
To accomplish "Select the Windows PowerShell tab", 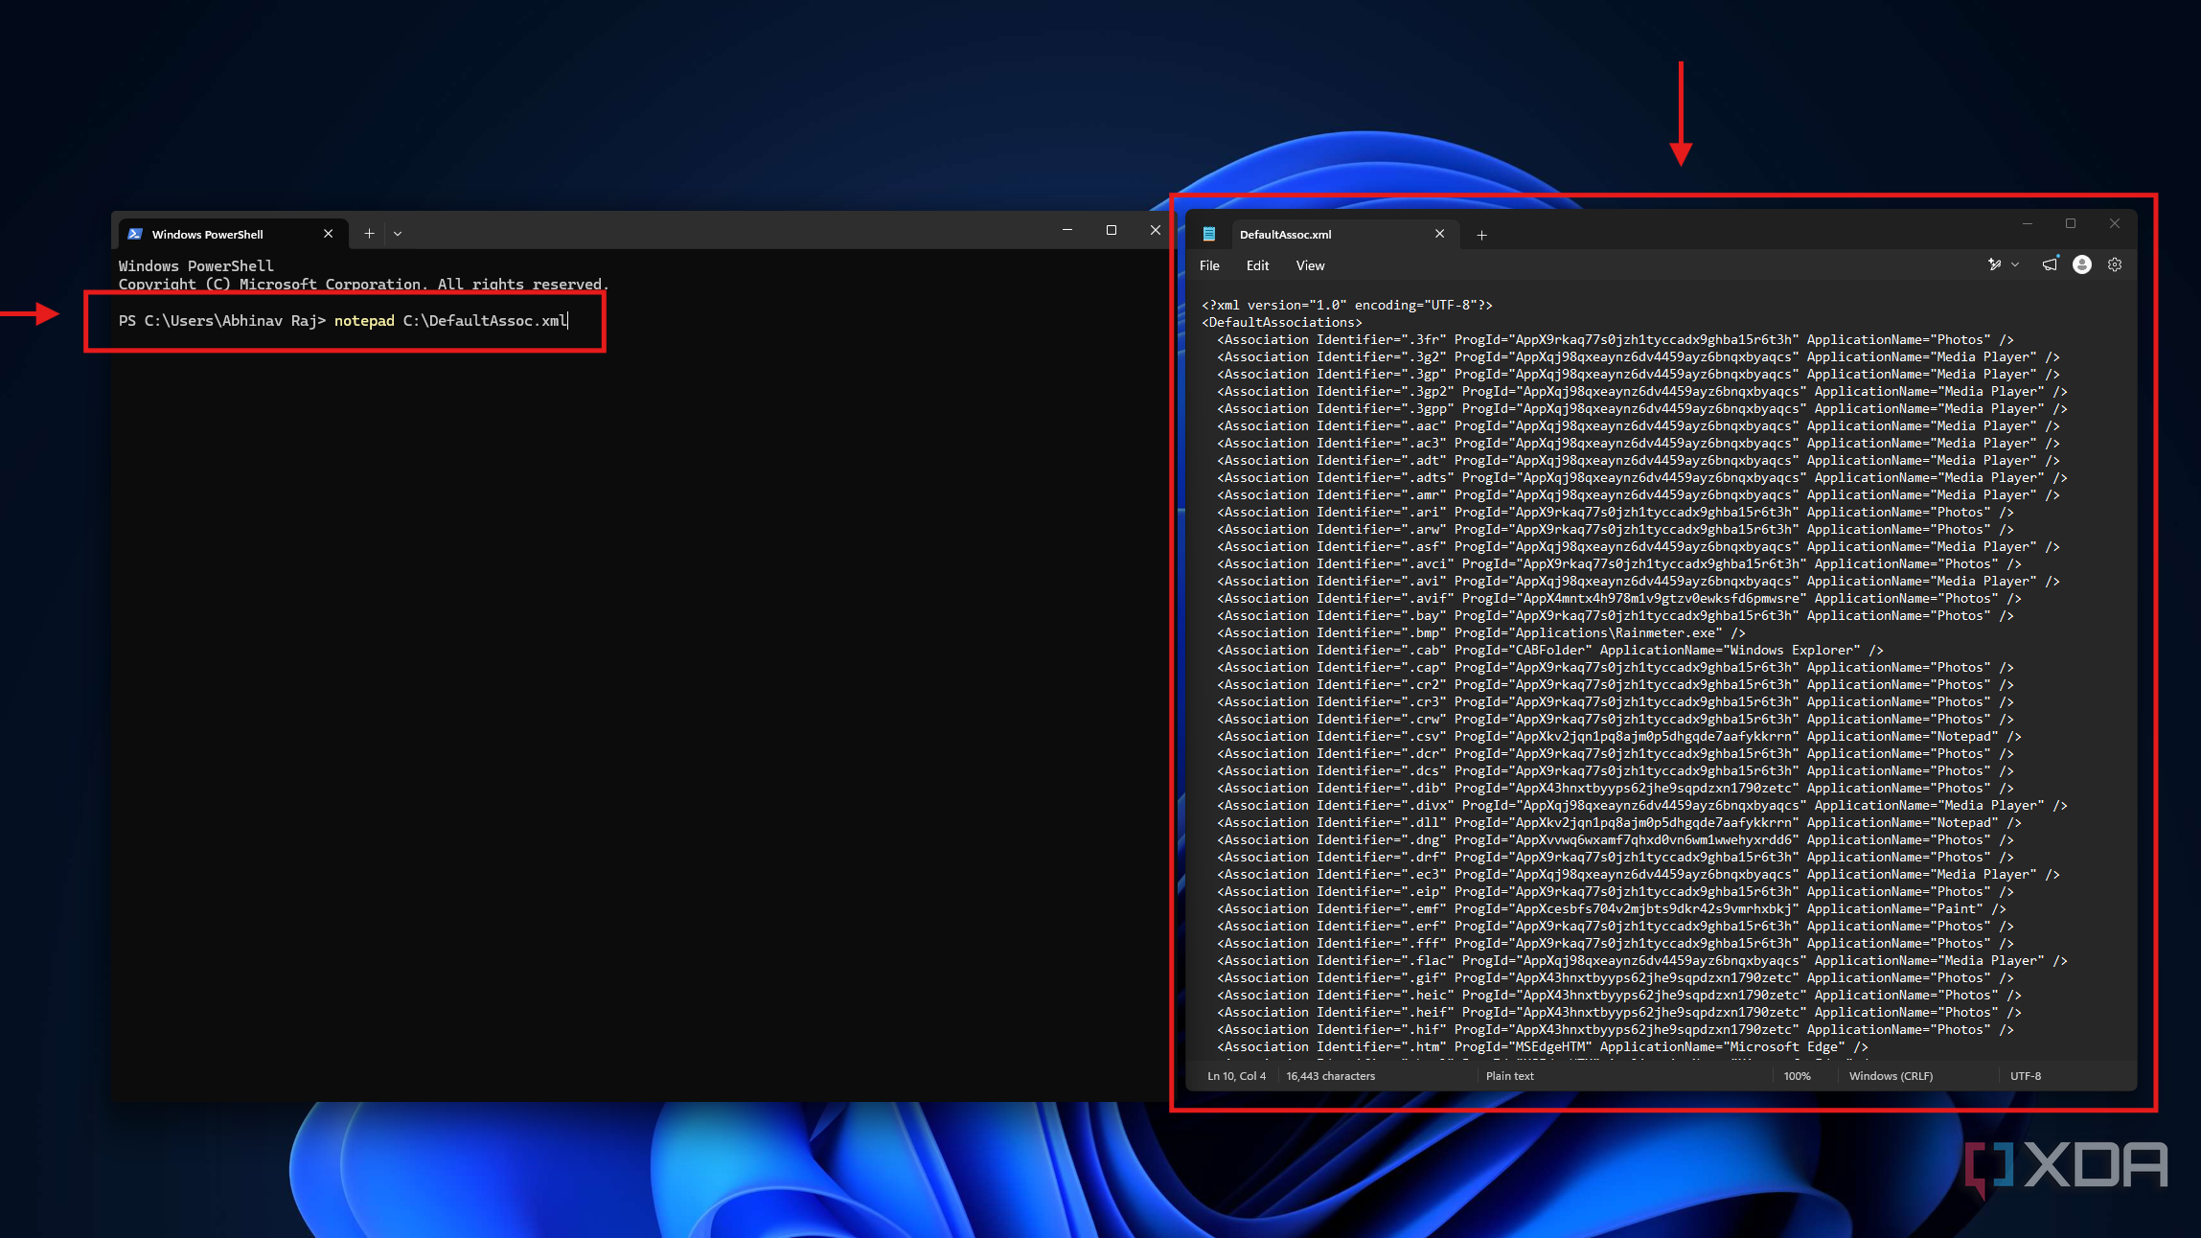I will coord(232,234).
